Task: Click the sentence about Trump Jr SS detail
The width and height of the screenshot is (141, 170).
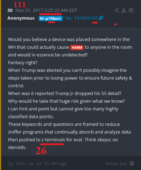Action: (65, 94)
